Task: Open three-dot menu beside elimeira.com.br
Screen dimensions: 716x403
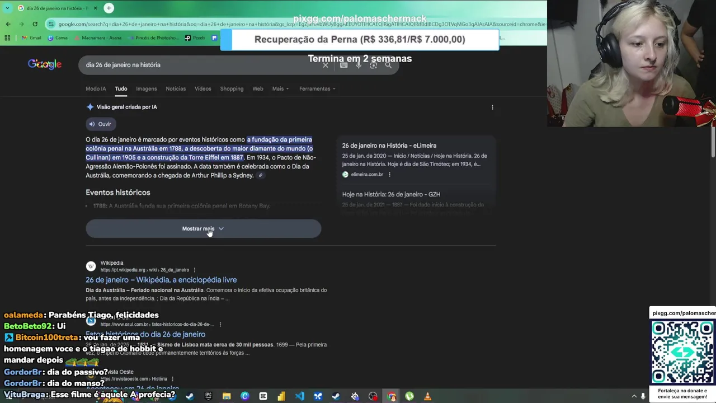Action: click(x=389, y=174)
